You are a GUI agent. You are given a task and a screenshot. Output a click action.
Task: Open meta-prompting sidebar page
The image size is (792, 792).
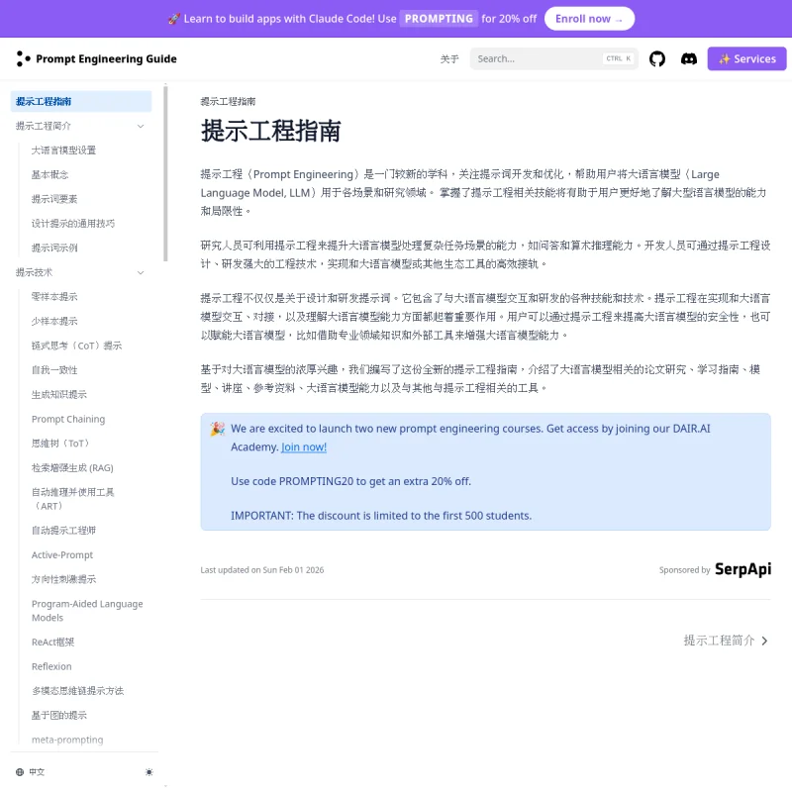click(x=67, y=740)
